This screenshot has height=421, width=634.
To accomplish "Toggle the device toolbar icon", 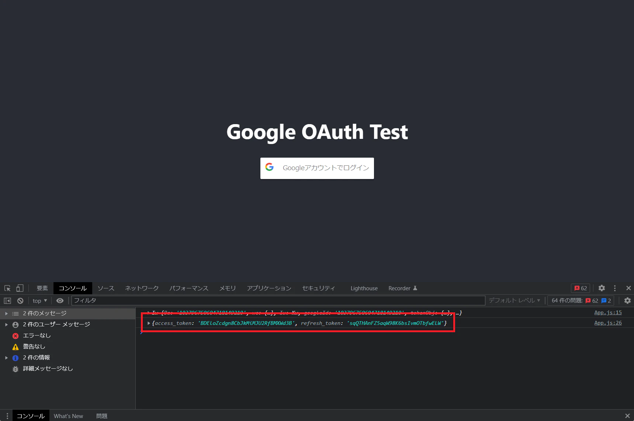I will pyautogui.click(x=20, y=288).
